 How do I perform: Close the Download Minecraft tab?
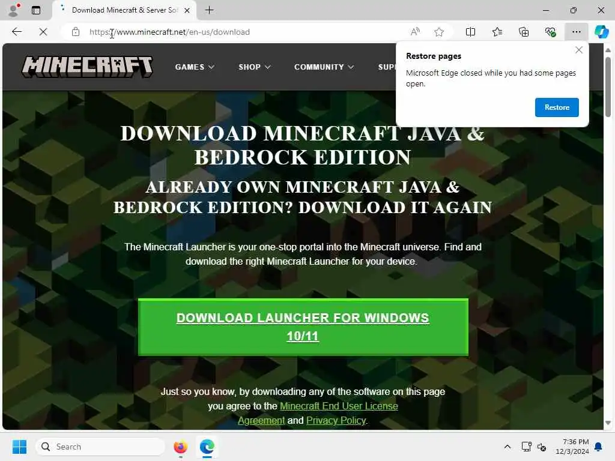(x=187, y=11)
